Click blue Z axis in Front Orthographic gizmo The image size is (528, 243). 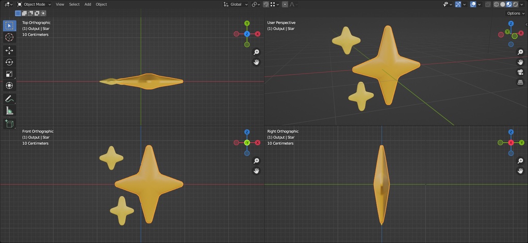coord(247,132)
